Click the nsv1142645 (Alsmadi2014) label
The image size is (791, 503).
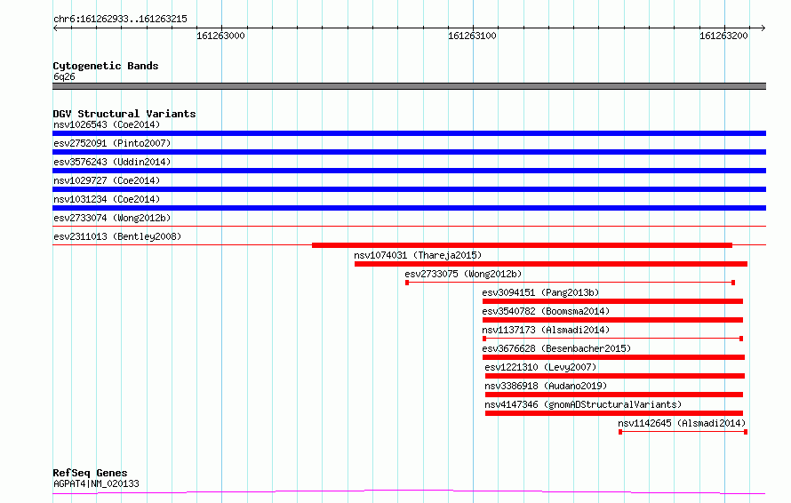(x=682, y=423)
